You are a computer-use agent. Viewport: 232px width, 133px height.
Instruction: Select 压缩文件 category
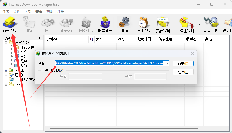click(27, 47)
